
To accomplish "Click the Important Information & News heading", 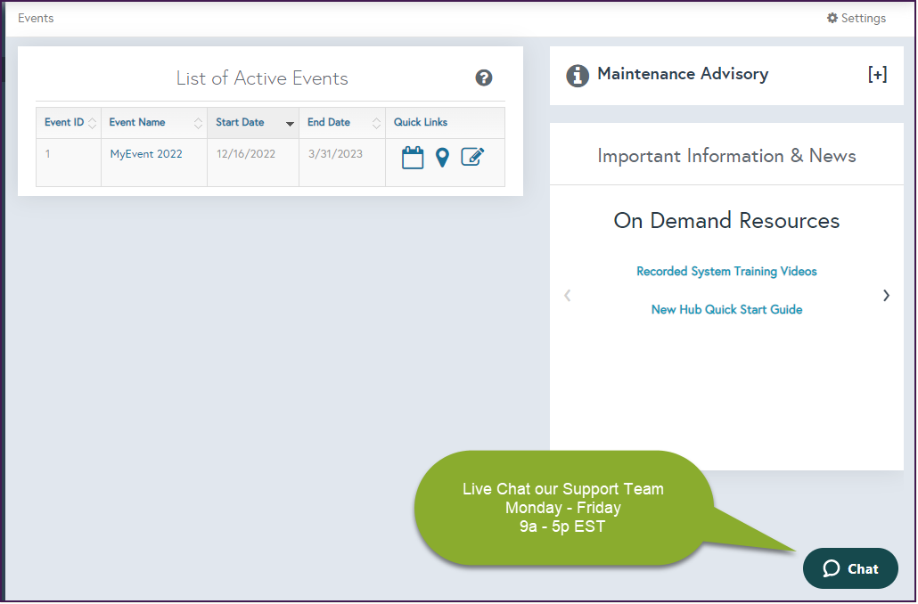I will point(726,156).
